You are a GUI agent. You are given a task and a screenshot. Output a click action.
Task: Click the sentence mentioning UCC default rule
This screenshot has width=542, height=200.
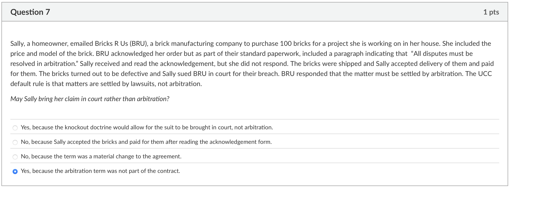pyautogui.click(x=106, y=84)
